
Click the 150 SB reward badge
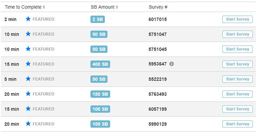click(x=100, y=94)
